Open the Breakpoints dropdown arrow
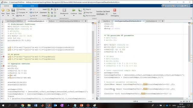Image resolution: width=193 pixels, height=108 pixels. [64, 16]
